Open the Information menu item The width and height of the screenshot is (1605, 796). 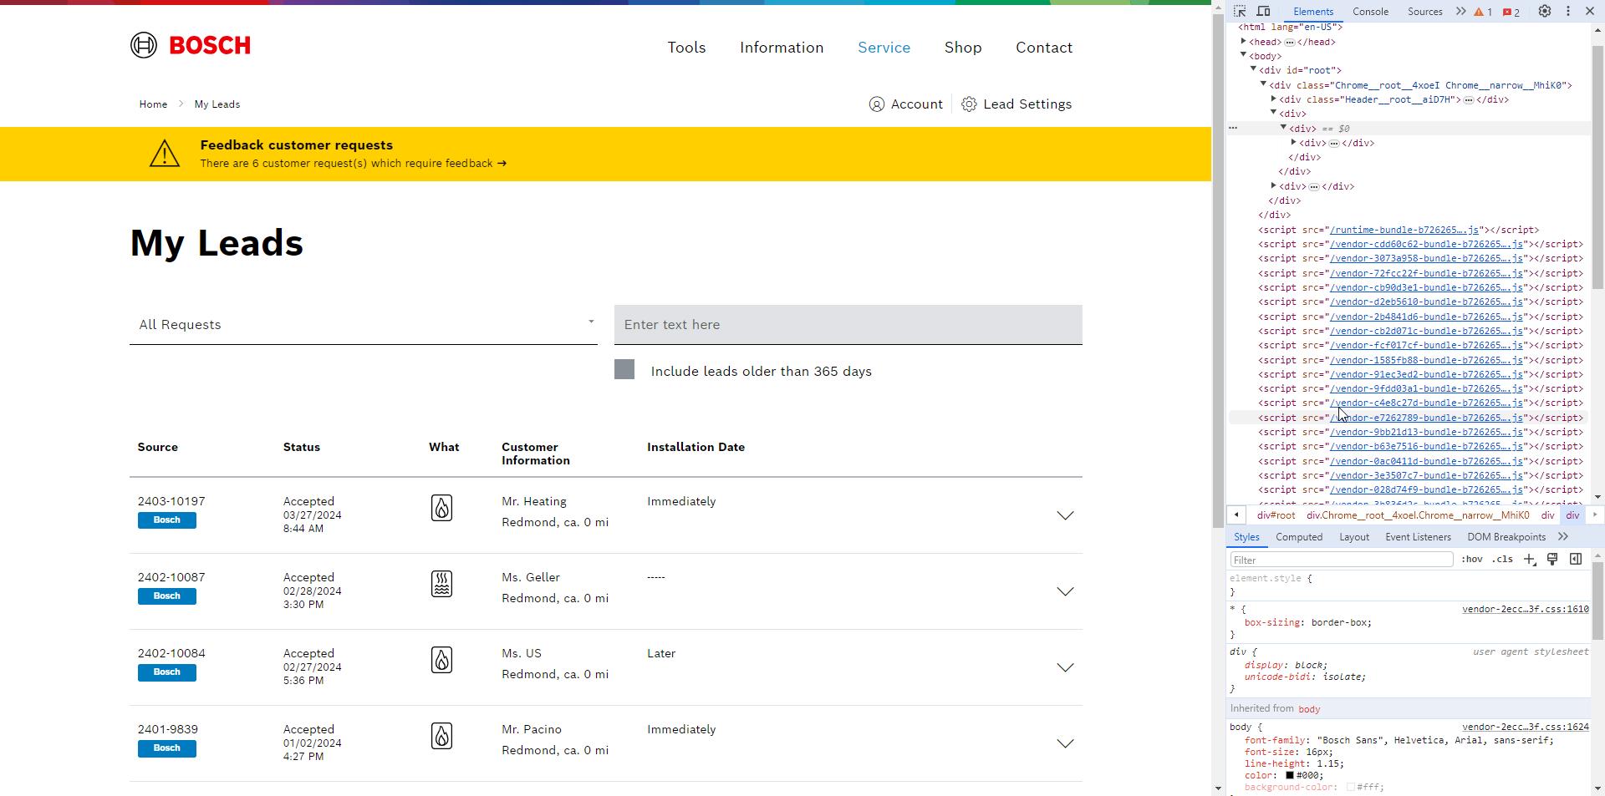pyautogui.click(x=782, y=48)
